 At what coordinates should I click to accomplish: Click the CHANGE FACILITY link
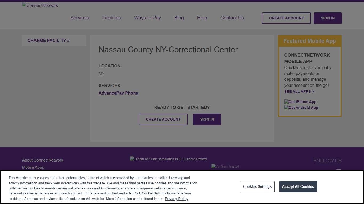[x=48, y=40]
